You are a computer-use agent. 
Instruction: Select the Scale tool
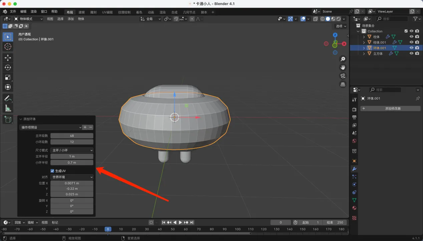click(x=8, y=77)
